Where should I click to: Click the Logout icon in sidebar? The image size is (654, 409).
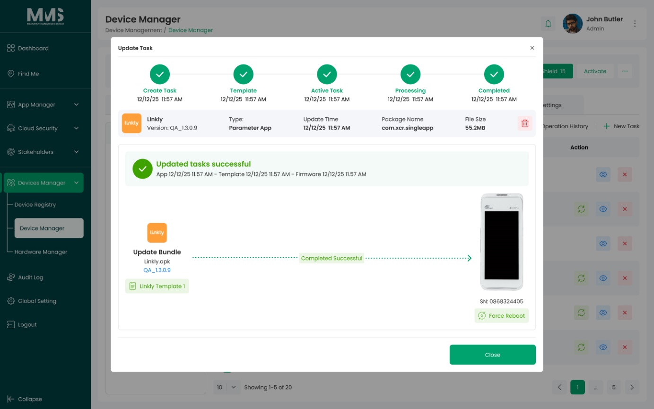11,324
